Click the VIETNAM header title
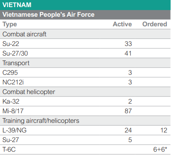 [x=17, y=5]
